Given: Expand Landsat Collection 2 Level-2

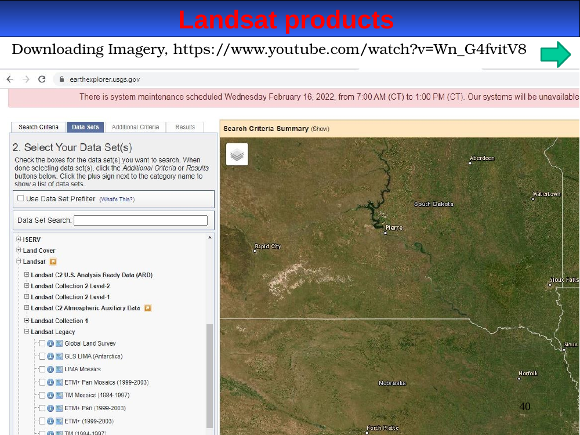Looking at the screenshot, I should coord(27,285).
